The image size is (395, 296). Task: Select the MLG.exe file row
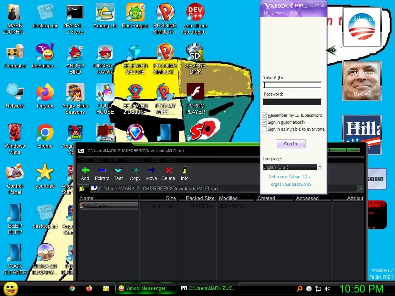tap(108, 206)
